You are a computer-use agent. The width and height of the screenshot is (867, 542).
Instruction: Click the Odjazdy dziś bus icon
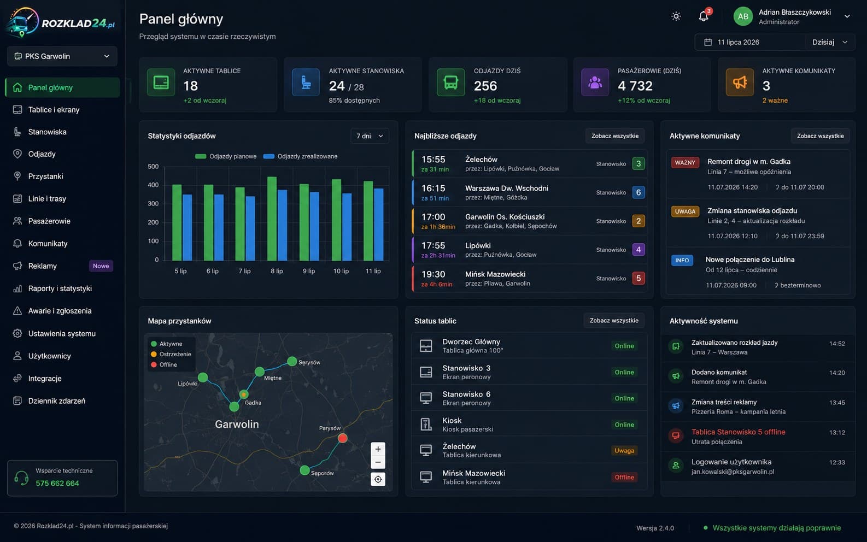(451, 83)
